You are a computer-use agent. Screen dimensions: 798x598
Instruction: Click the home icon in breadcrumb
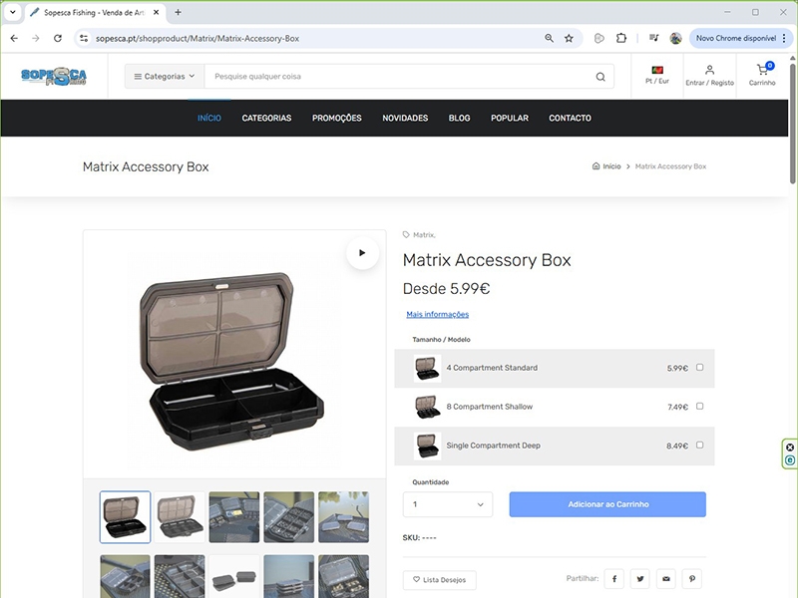596,165
